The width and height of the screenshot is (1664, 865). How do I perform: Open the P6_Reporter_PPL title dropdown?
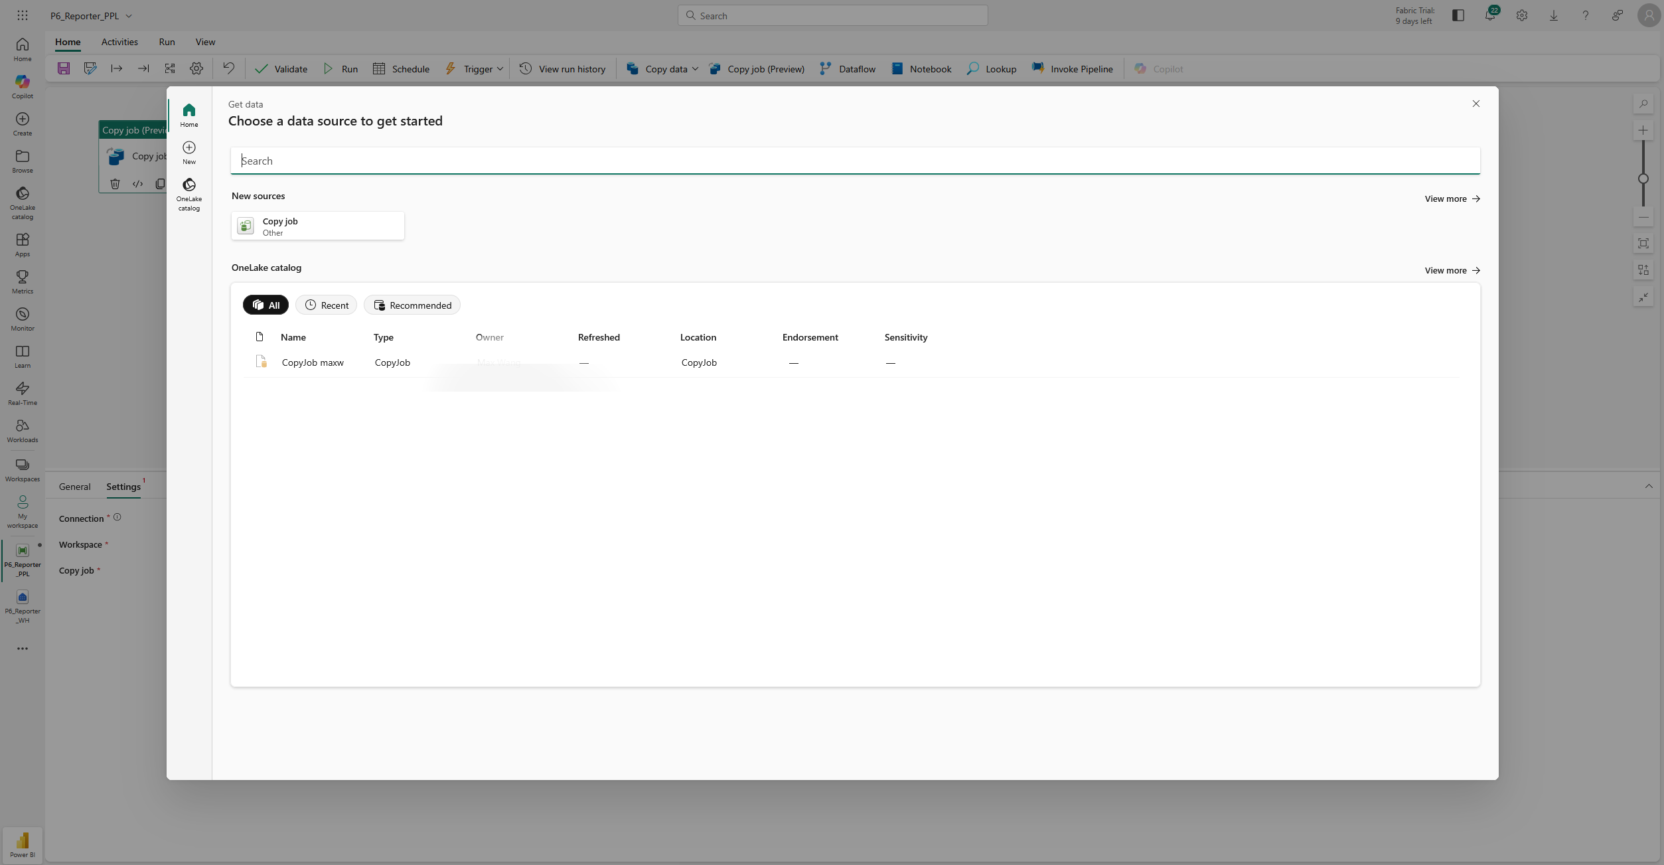(x=128, y=15)
